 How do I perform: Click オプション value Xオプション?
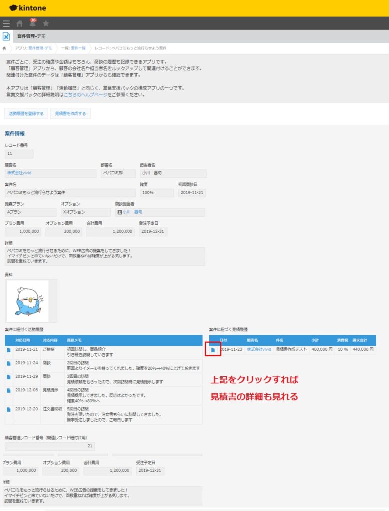point(86,212)
